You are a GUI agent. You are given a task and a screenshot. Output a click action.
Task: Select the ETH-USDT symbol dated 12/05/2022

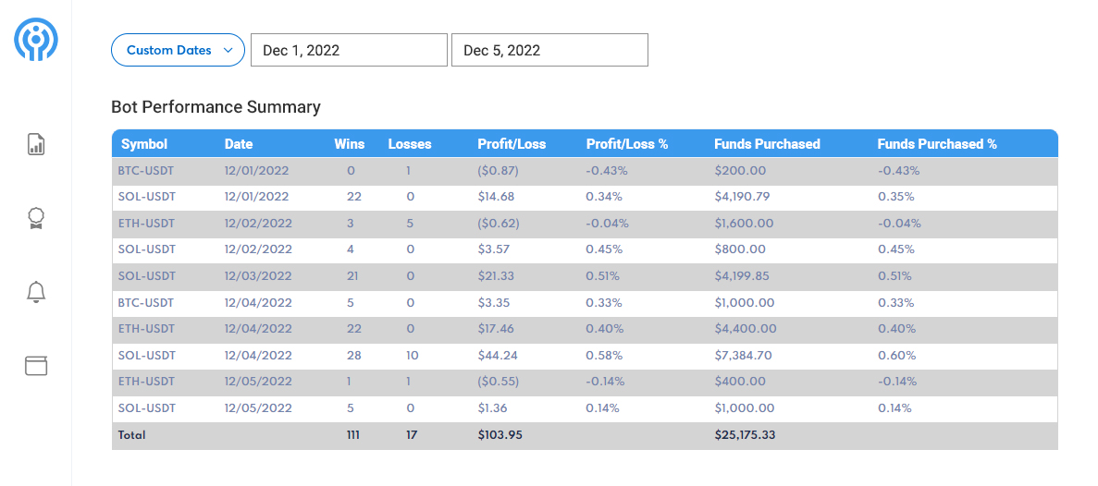coord(146,382)
